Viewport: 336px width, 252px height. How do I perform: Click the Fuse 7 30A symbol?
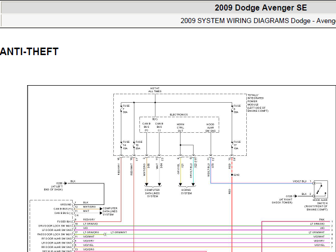pyautogui.click(x=121, y=109)
